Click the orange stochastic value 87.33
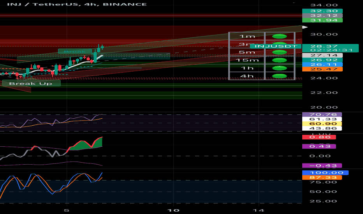Image resolution: width=363 pixels, height=214 pixels. click(322, 177)
